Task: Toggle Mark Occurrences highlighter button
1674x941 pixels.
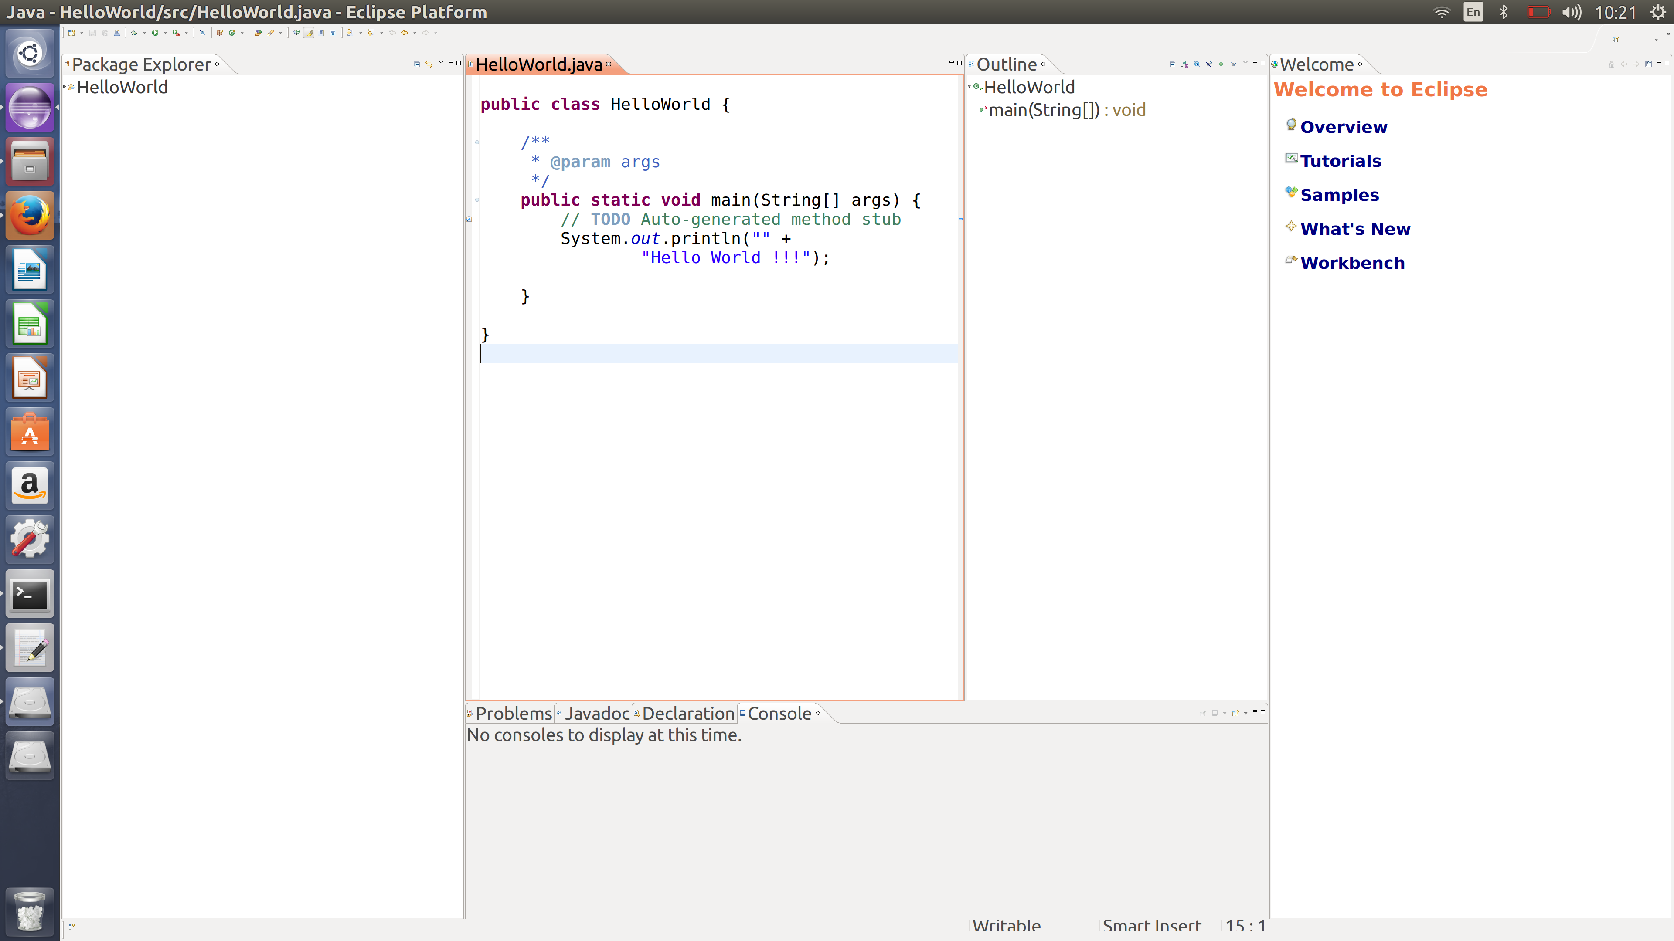Action: click(309, 33)
